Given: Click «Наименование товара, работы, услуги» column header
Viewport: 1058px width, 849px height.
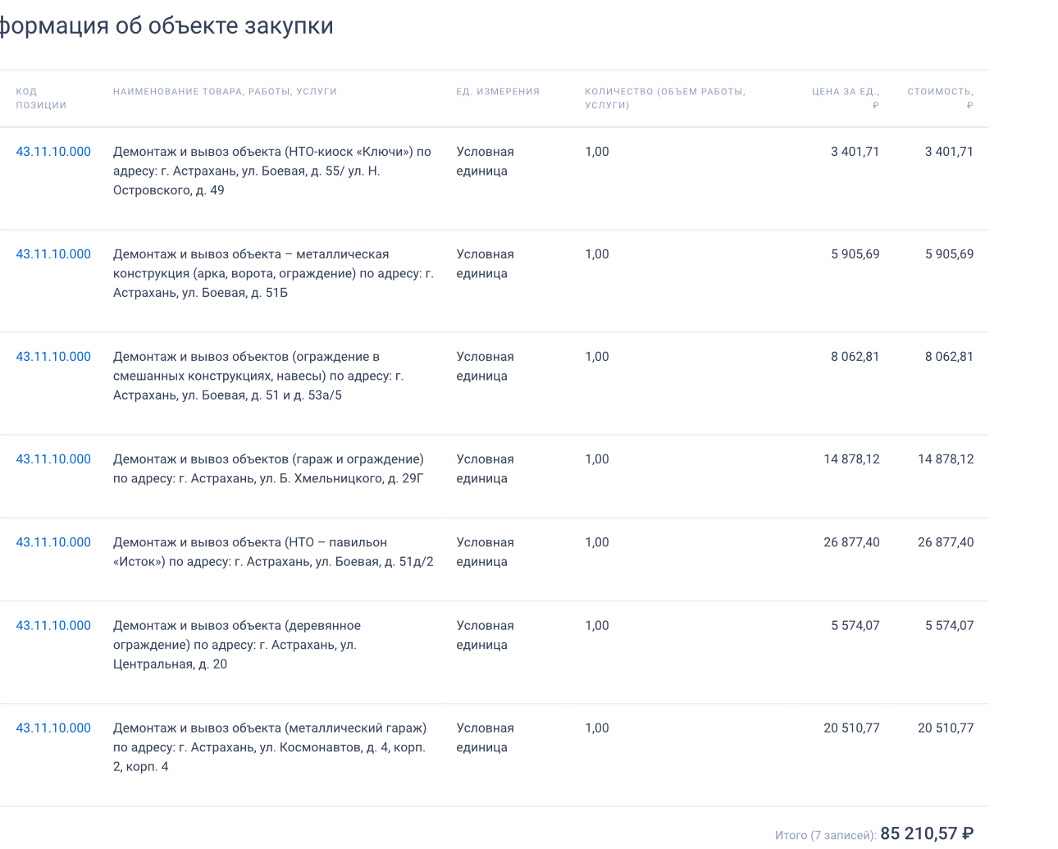Looking at the screenshot, I should [225, 92].
